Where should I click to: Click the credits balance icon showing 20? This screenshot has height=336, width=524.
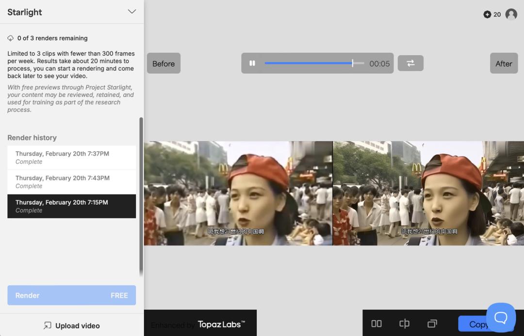pos(487,15)
